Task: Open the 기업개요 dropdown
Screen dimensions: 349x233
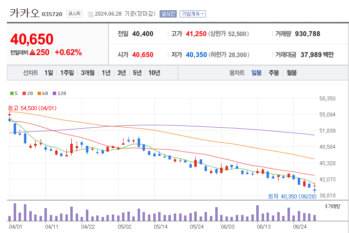Action: coord(192,14)
